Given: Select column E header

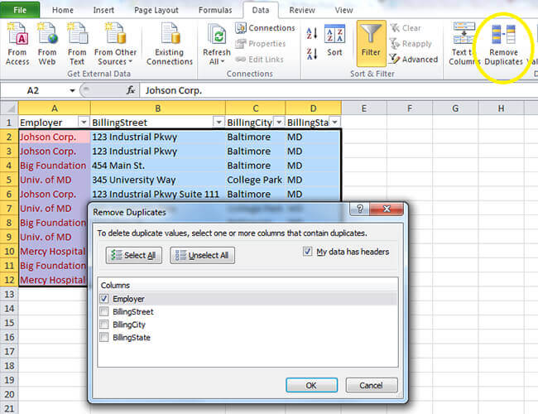Looking at the screenshot, I should coord(364,108).
